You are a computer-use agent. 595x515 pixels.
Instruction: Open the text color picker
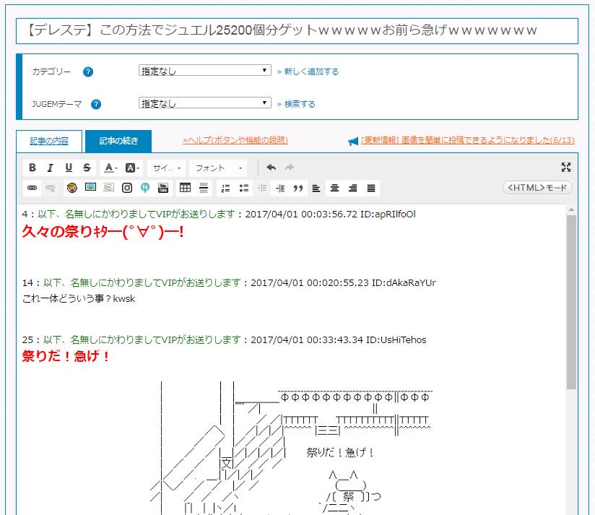point(110,168)
